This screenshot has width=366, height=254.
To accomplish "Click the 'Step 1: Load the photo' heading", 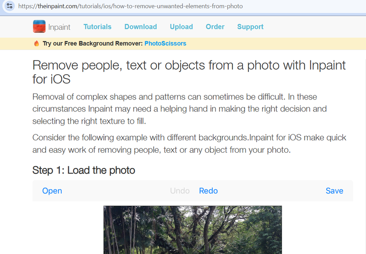I will tap(84, 171).
